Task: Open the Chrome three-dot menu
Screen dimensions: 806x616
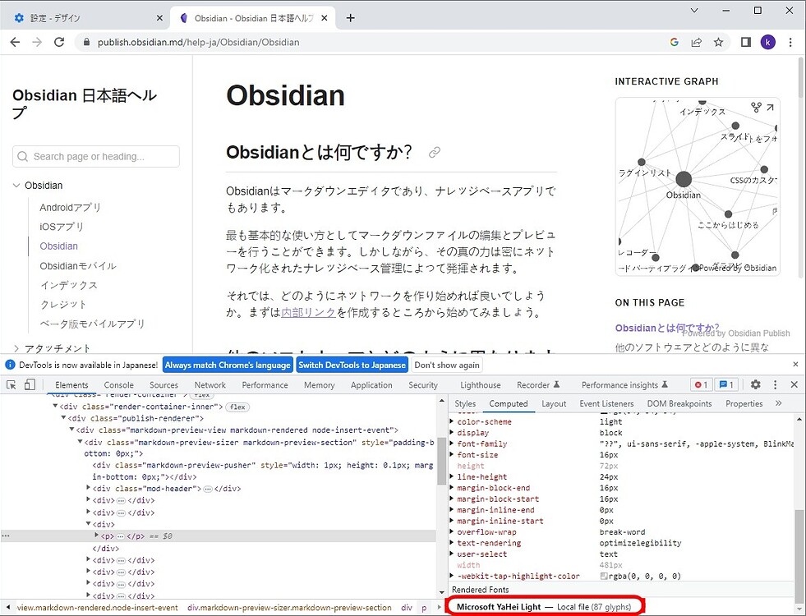Action: pos(790,42)
